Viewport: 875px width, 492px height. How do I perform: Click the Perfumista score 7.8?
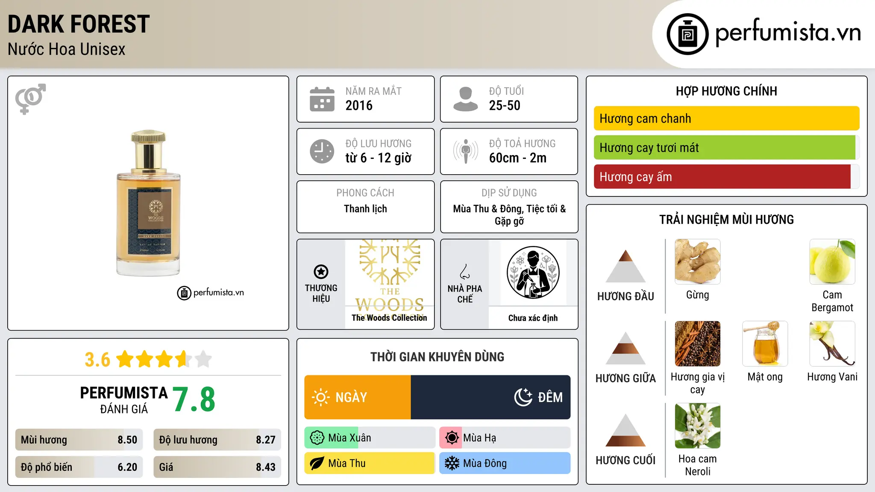194,400
